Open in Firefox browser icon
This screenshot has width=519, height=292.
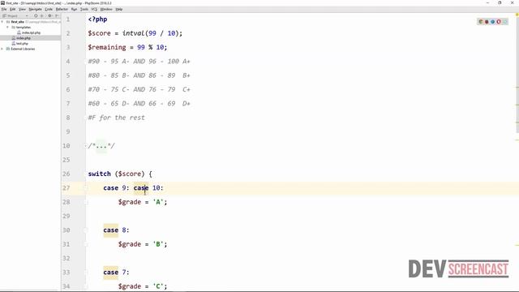[487, 22]
